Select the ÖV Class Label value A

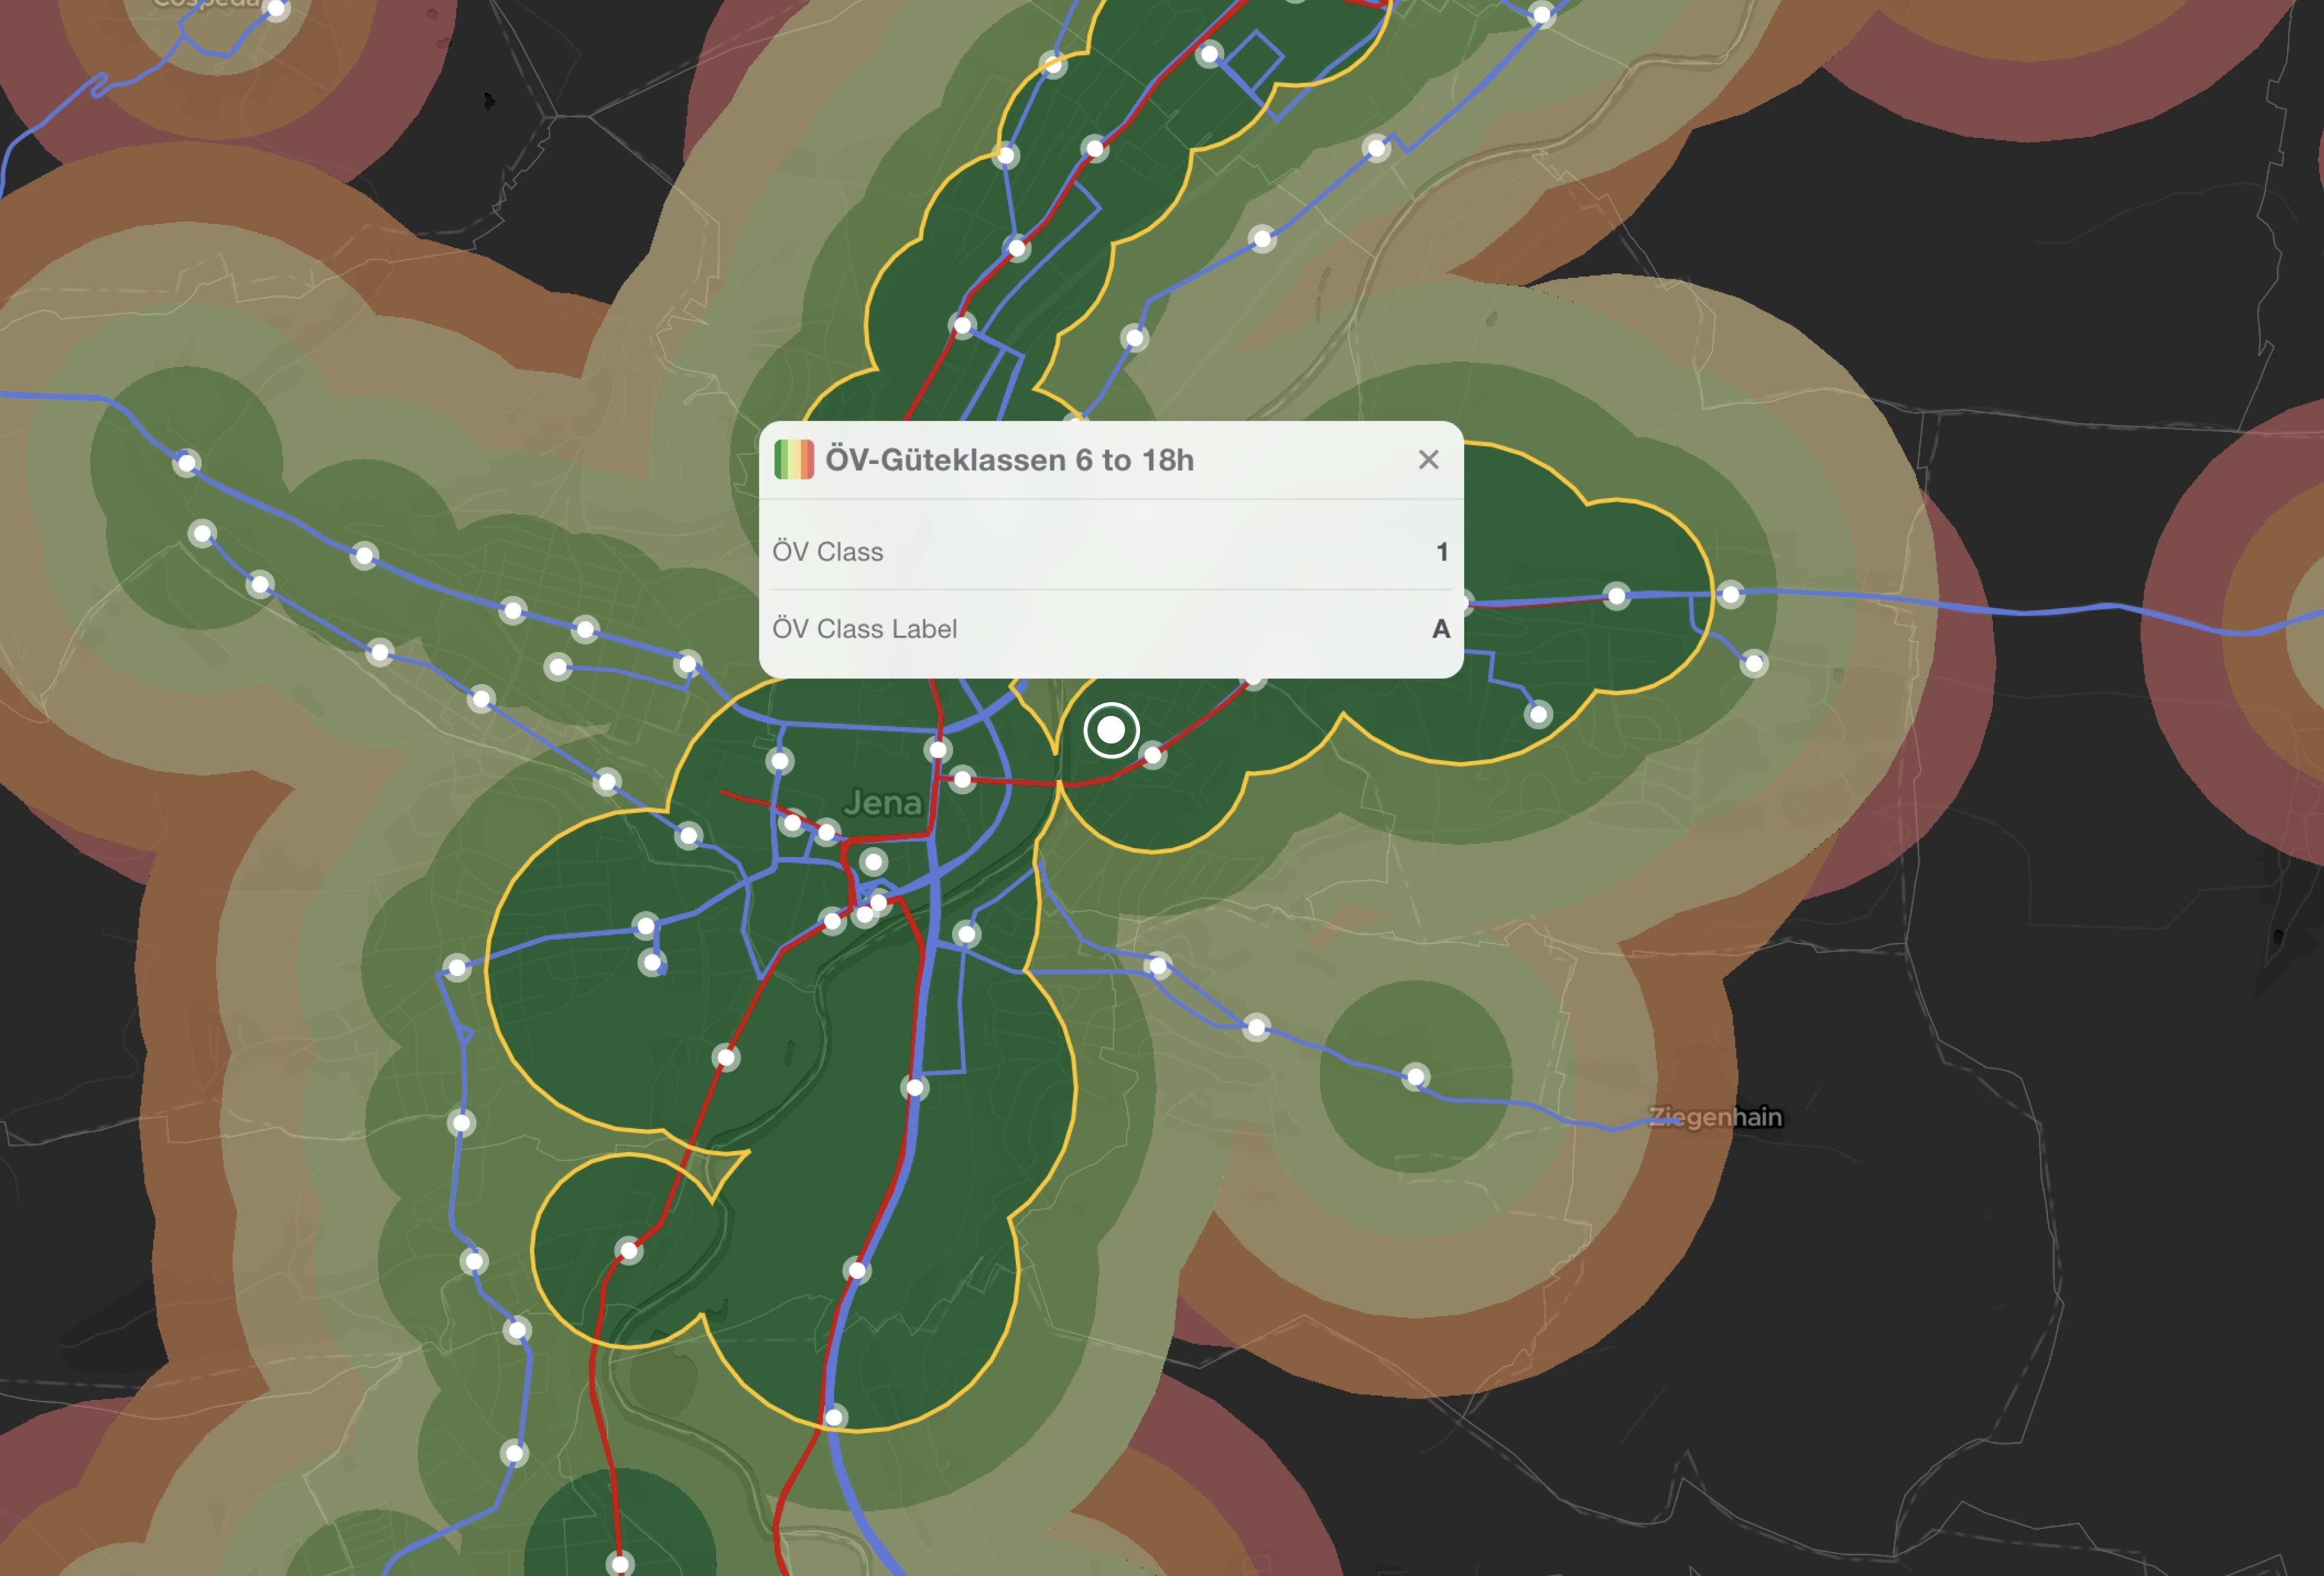pyautogui.click(x=1440, y=629)
